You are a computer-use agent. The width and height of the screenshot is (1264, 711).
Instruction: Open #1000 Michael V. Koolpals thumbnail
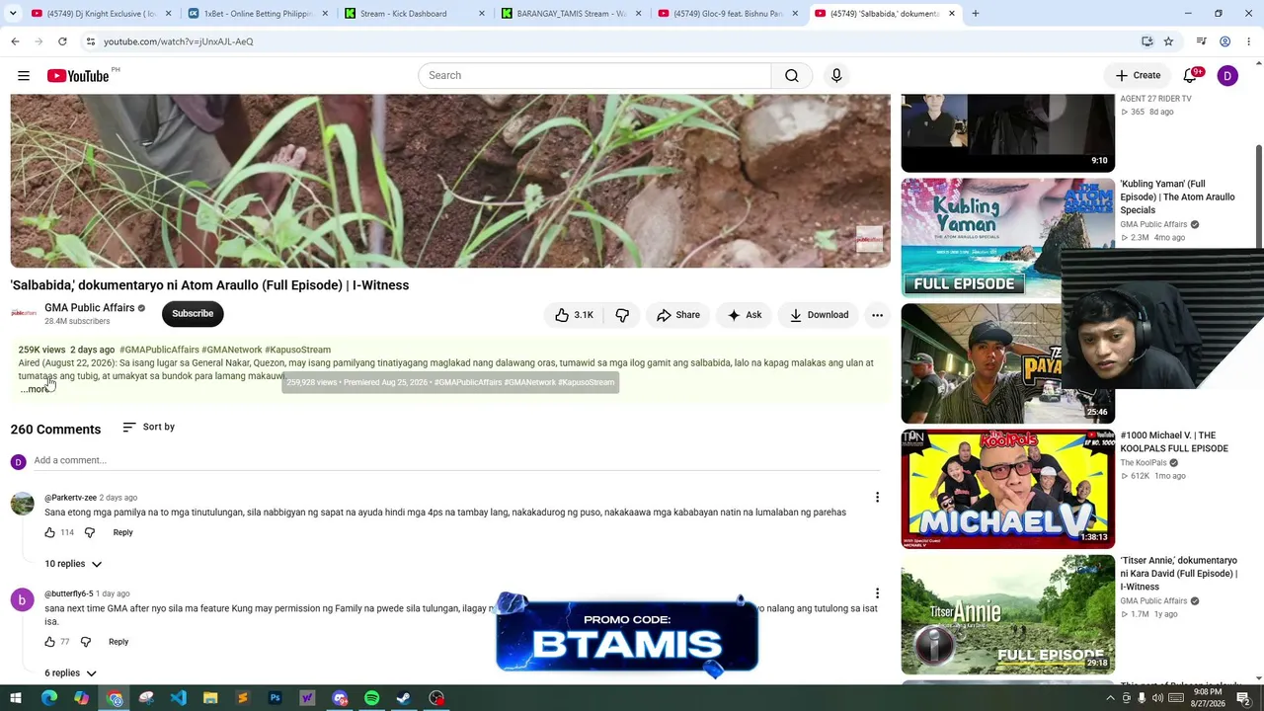coord(1008,489)
